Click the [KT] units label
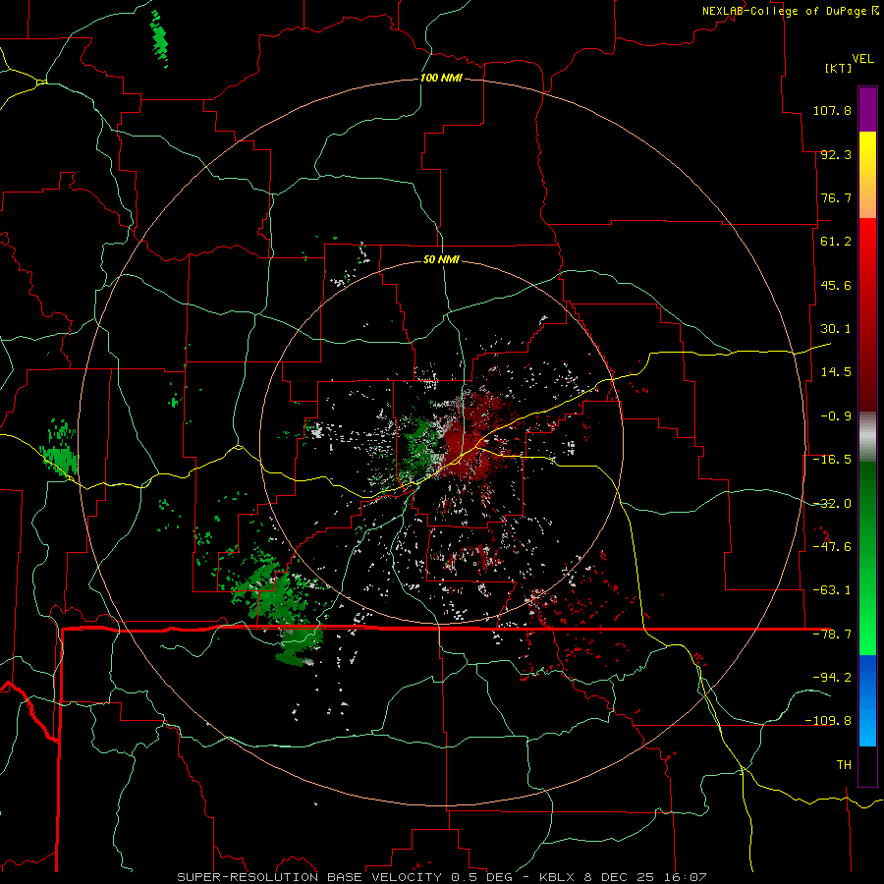 pyautogui.click(x=838, y=68)
